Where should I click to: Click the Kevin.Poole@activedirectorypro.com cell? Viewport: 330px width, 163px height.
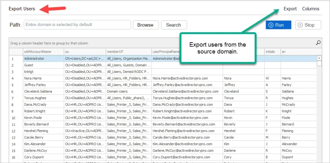pyautogui.click(x=187, y=118)
